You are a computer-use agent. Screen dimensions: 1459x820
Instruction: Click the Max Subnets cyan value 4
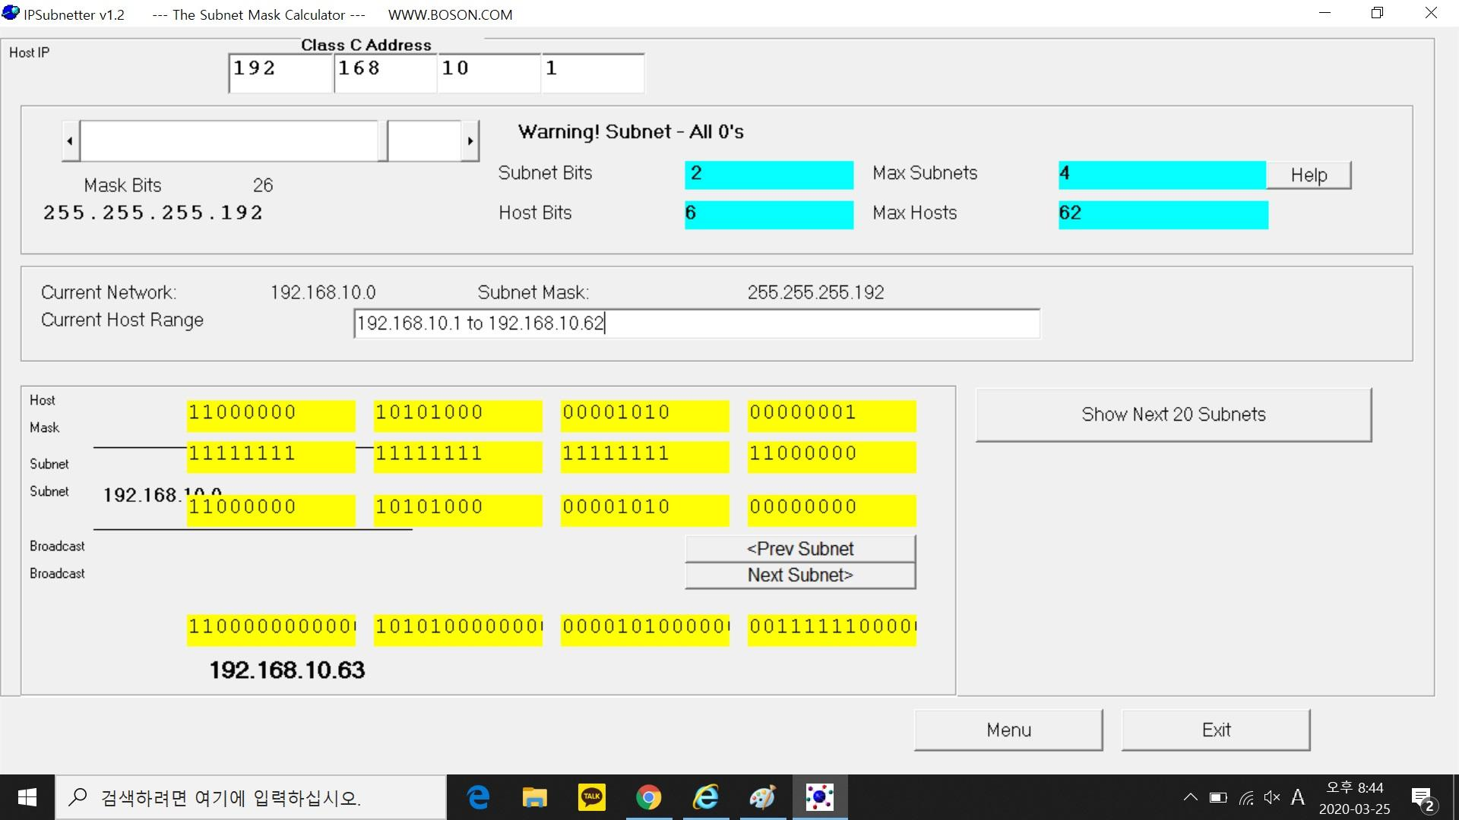coord(1163,175)
